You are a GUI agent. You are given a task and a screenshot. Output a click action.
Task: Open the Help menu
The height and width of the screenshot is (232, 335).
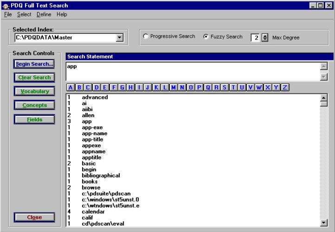coord(62,14)
